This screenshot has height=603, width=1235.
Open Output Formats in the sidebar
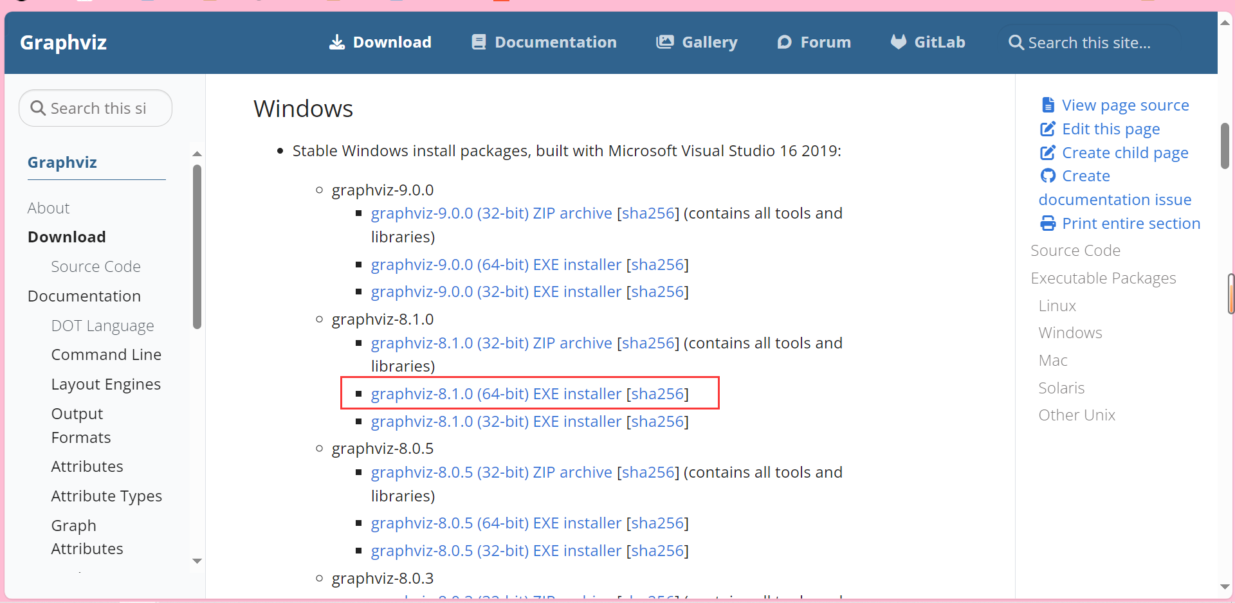(x=81, y=426)
